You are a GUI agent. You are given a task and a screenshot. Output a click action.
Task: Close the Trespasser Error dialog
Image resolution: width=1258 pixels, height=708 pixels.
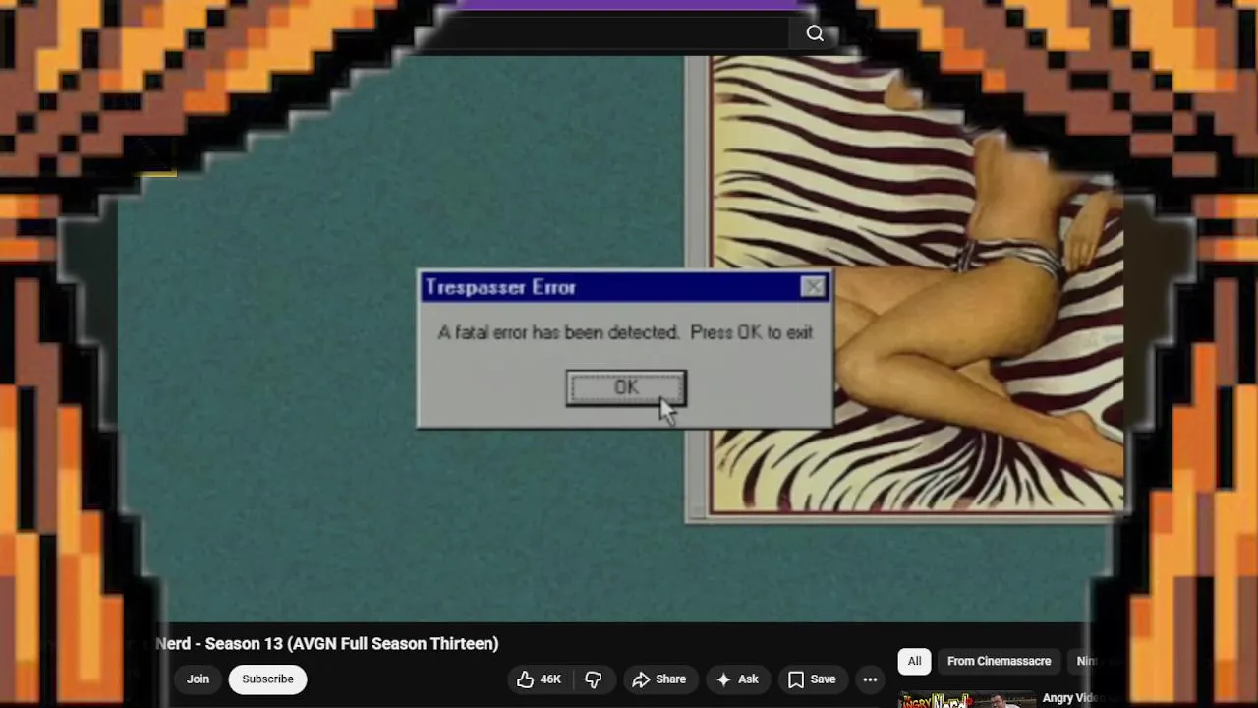tap(813, 287)
